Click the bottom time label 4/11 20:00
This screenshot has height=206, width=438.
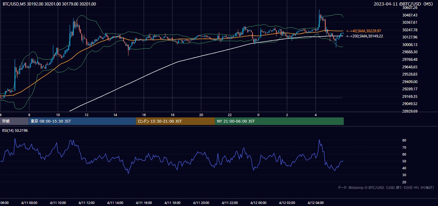click(201, 203)
